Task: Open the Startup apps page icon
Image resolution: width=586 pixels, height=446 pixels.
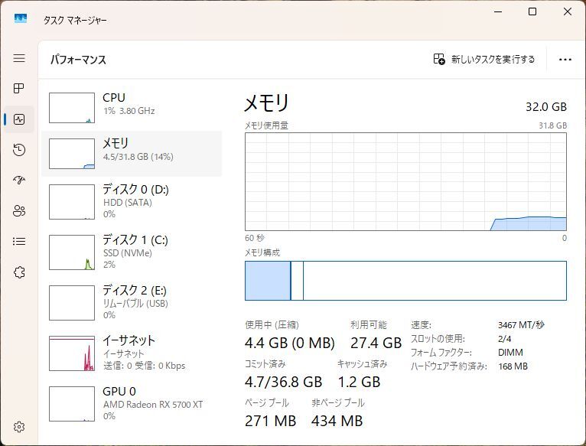Action: [x=19, y=181]
